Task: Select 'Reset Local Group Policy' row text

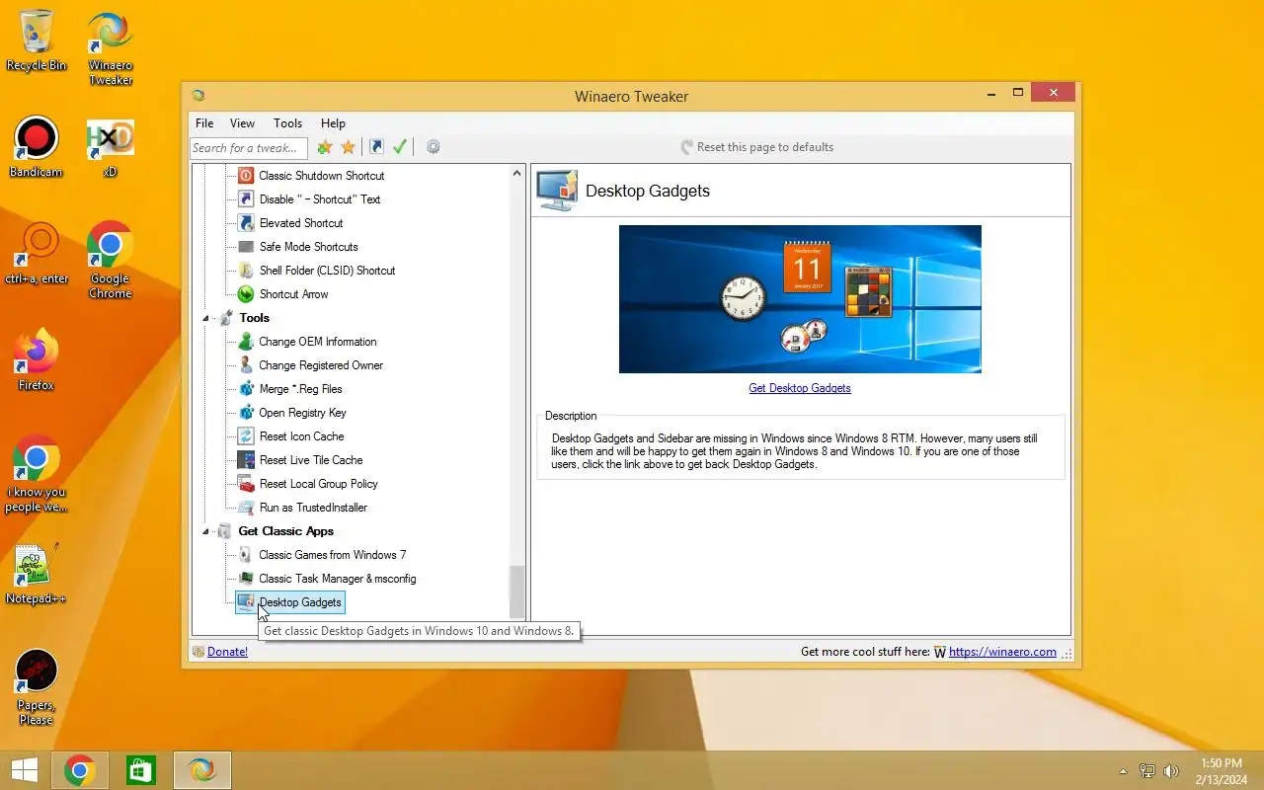Action: click(x=318, y=484)
